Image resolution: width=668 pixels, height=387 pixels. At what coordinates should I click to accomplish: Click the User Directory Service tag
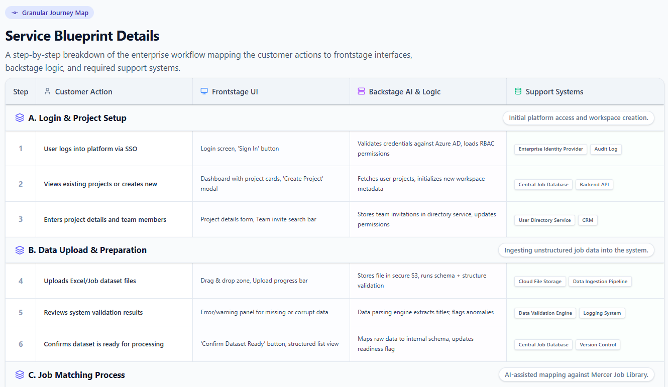[x=544, y=220]
